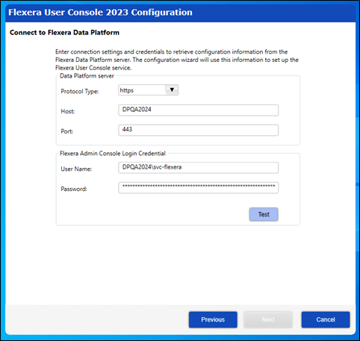This screenshot has width=360, height=341.
Task: Test the connection settings
Action: pos(264,214)
